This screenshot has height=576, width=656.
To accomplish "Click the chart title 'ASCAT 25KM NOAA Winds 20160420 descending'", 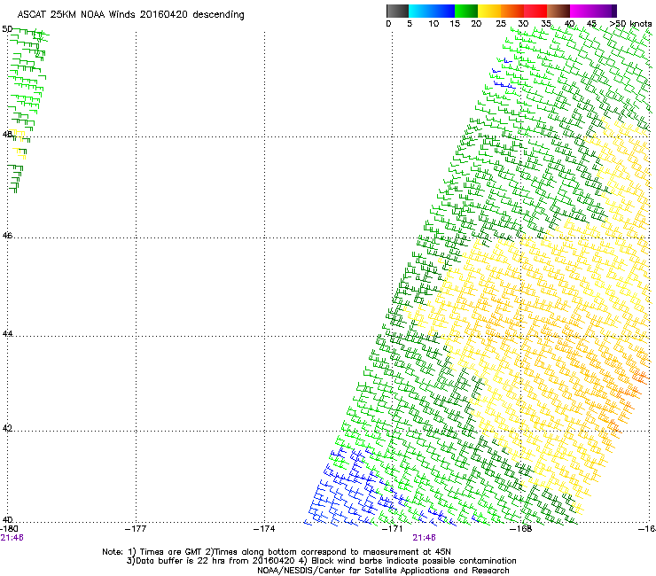I will [x=130, y=14].
